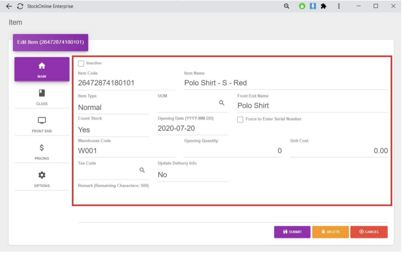
Task: Switch to the Pricing tab
Action: (42, 151)
